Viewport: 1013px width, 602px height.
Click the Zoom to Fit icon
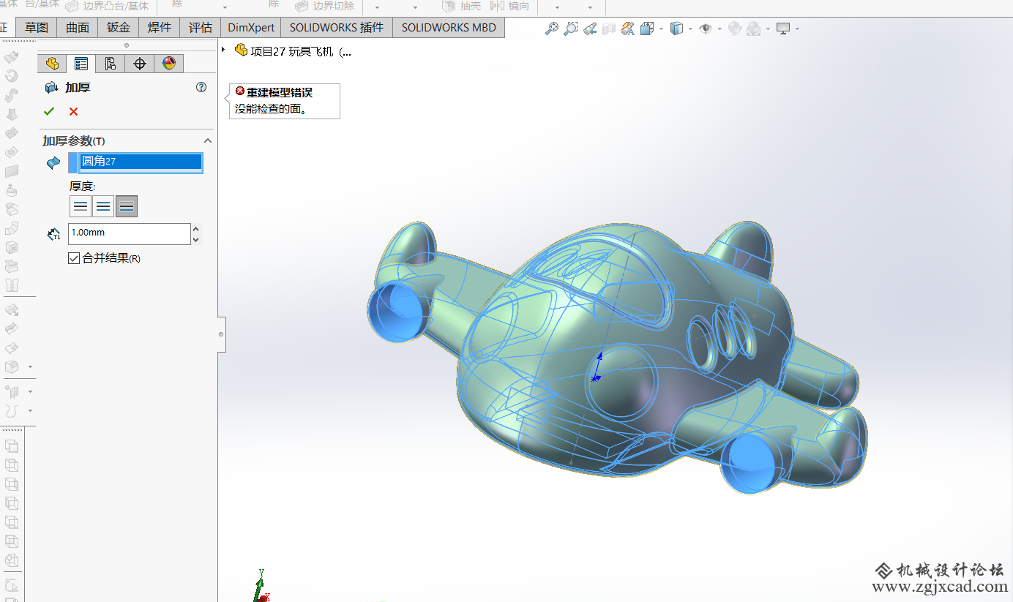pyautogui.click(x=552, y=29)
